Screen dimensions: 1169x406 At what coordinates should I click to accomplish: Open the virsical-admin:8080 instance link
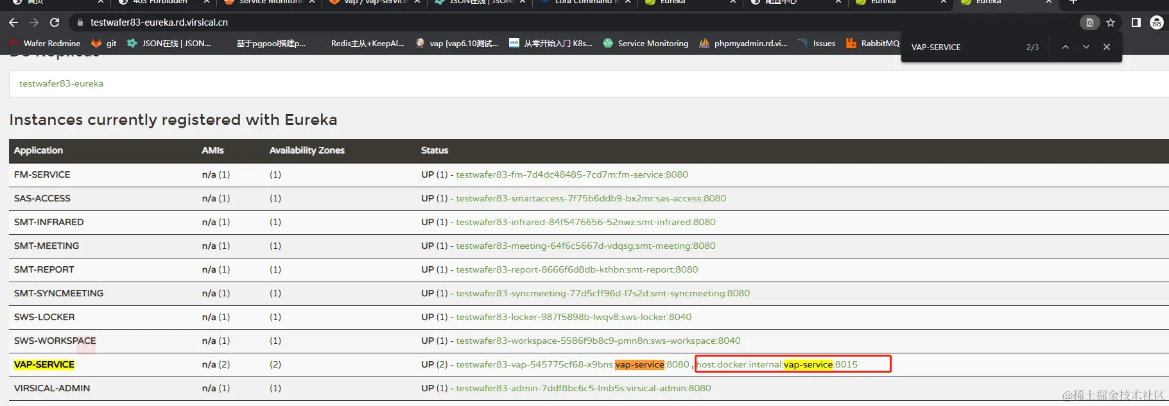point(584,388)
